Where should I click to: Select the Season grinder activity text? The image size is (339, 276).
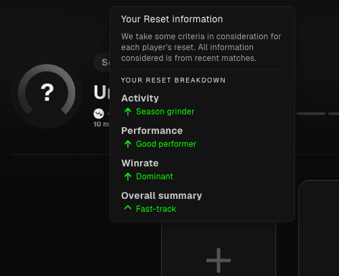click(165, 112)
